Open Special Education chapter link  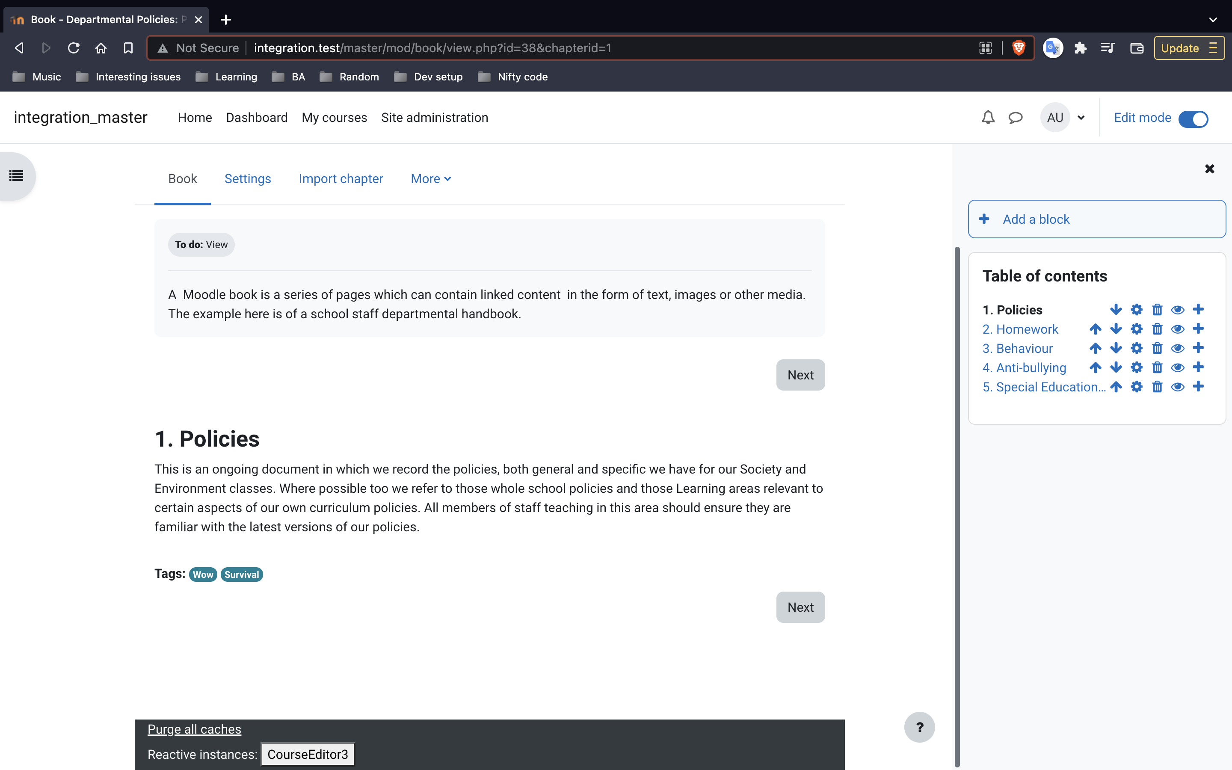[x=1044, y=387]
